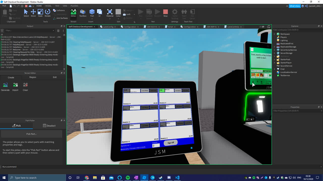Select the Deselect tab in Part Picker
323x181 pixels.
49,126
